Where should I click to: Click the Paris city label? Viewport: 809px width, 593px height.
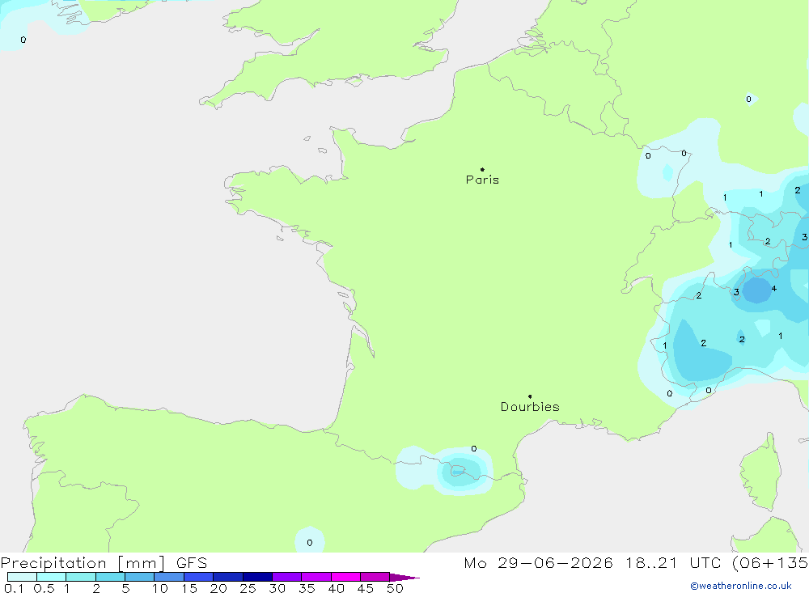pyautogui.click(x=482, y=180)
